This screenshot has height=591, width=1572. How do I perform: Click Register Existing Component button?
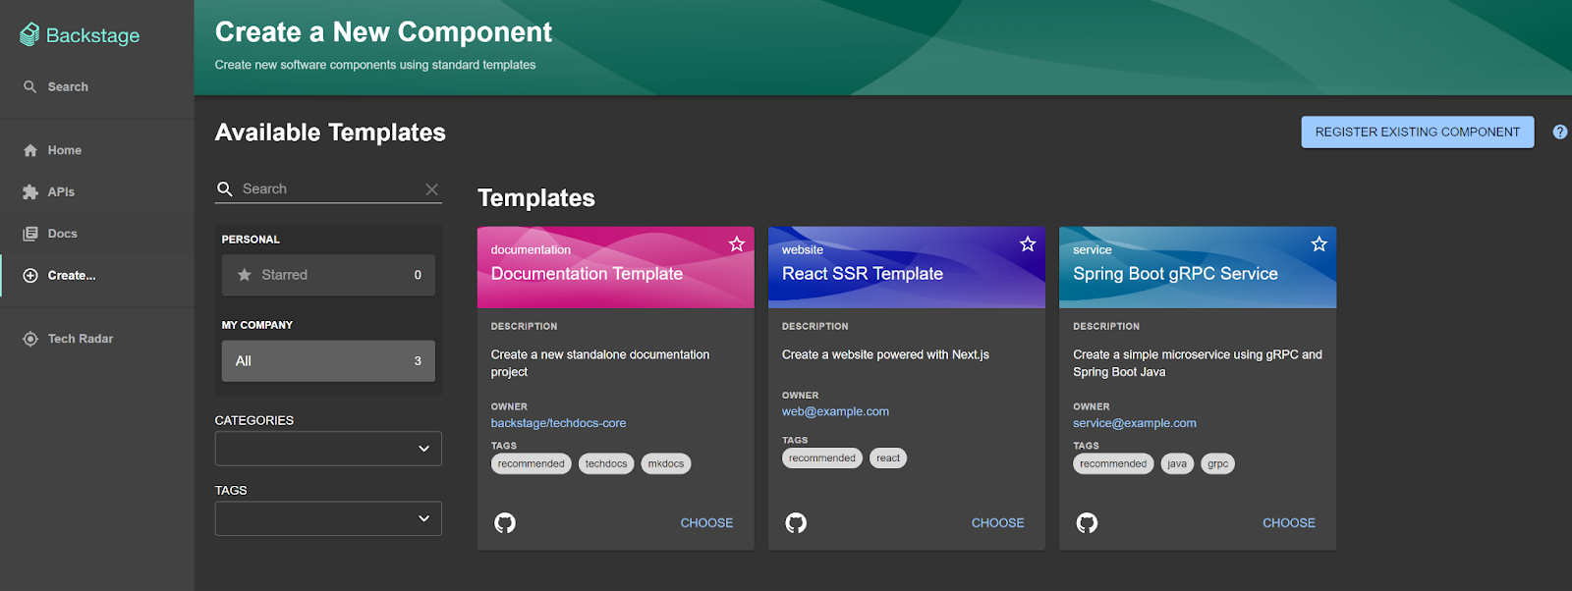click(1417, 132)
